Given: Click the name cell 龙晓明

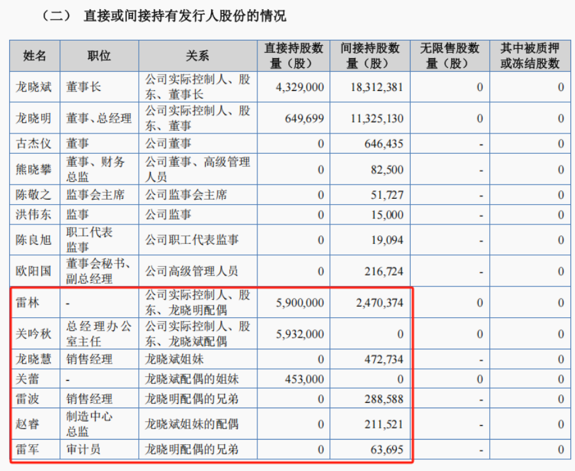Looking at the screenshot, I should pos(33,118).
